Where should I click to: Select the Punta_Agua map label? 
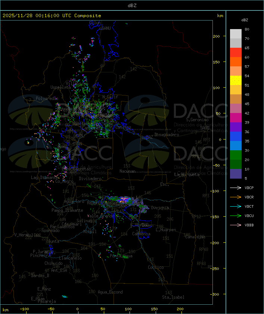coord(121,256)
